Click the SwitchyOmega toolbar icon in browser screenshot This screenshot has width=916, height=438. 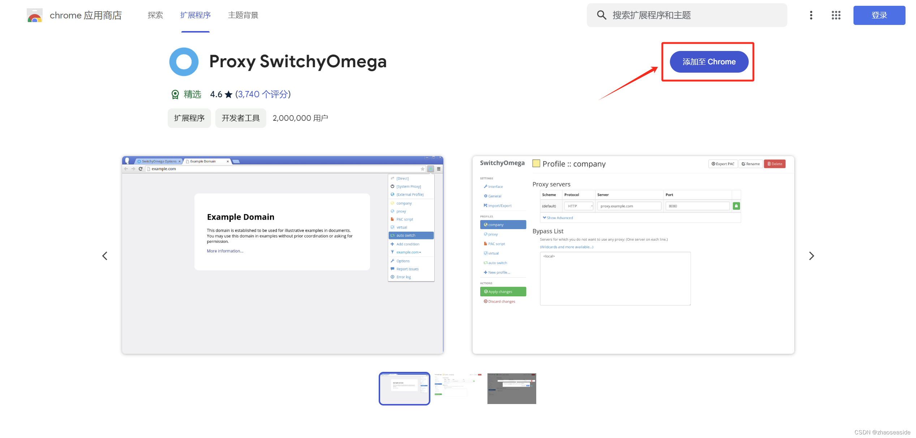point(431,169)
